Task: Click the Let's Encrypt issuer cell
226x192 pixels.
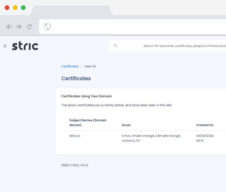Action: [x=151, y=138]
